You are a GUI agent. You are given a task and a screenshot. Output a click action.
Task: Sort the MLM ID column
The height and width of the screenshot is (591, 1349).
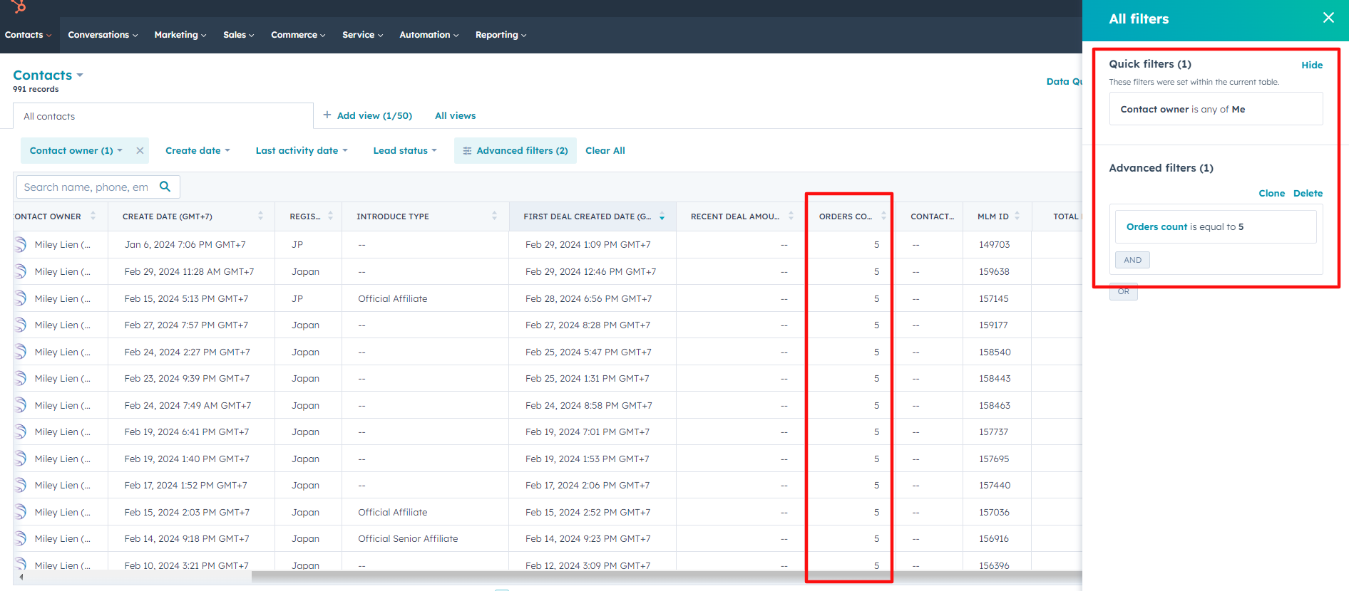(1017, 216)
